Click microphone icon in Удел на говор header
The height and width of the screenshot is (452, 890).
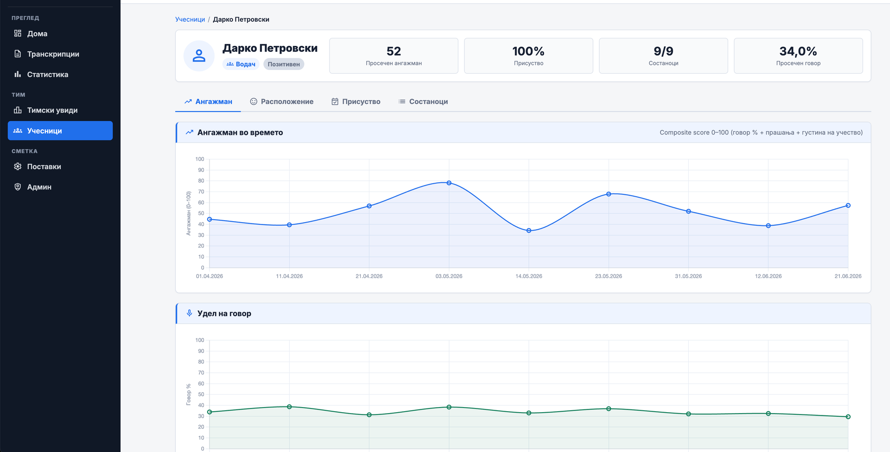coord(189,313)
